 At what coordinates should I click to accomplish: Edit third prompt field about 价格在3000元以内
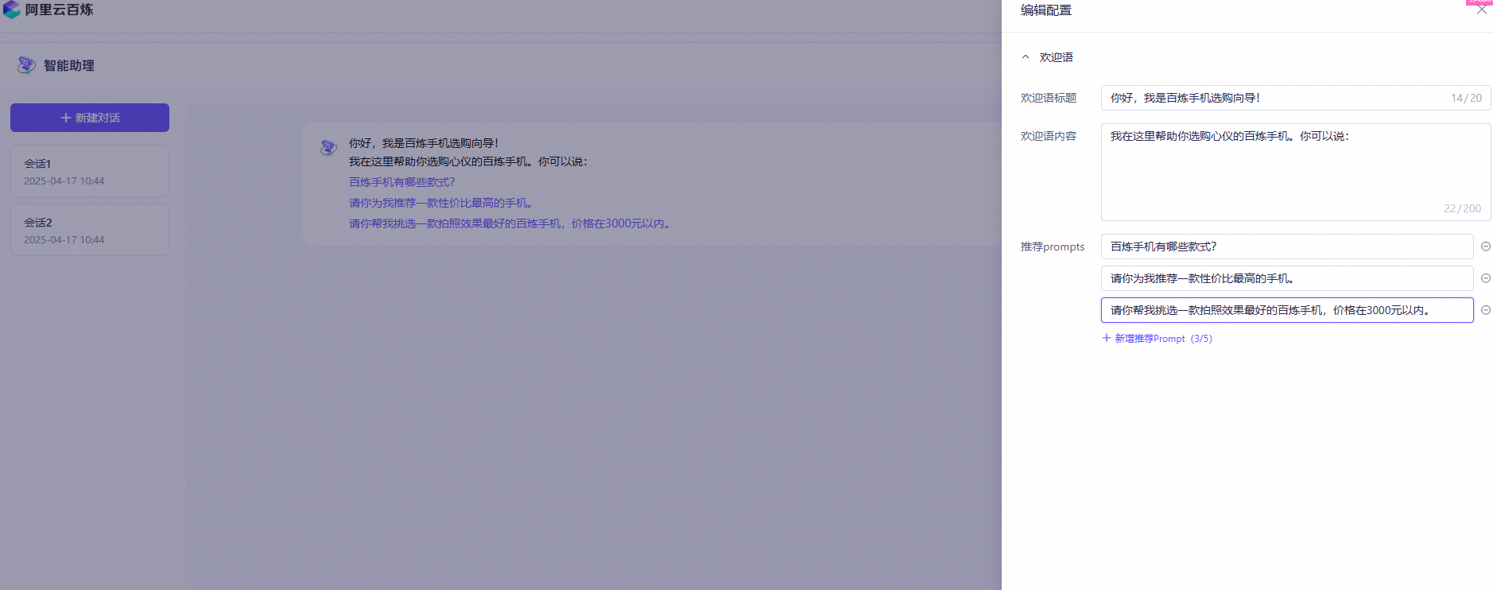point(1286,310)
